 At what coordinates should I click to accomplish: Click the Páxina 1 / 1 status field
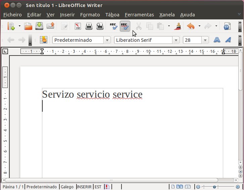[13, 187]
